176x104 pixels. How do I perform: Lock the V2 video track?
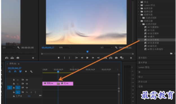[x=14, y=84]
